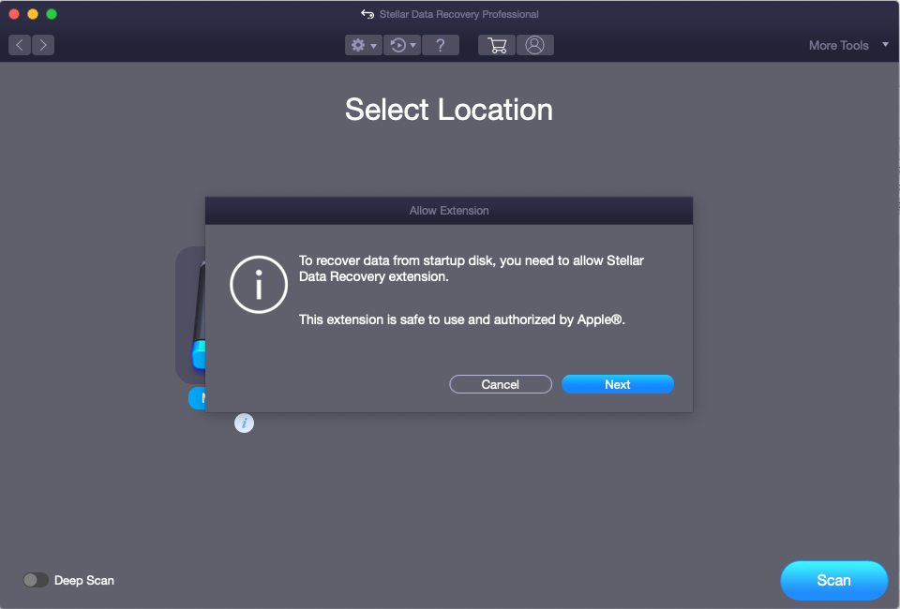This screenshot has height=609, width=900.
Task: Cancel the Allow Extension dialog
Action: tap(501, 384)
